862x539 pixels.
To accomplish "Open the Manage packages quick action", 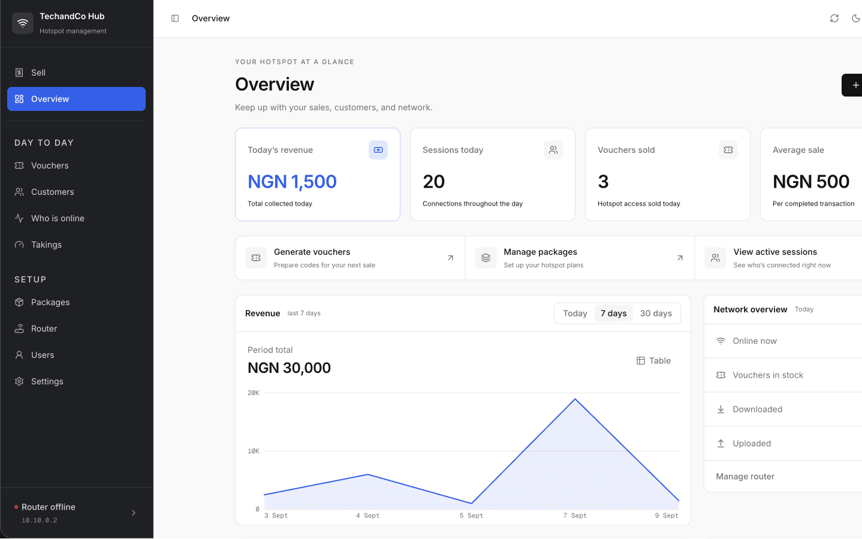I will (580, 258).
